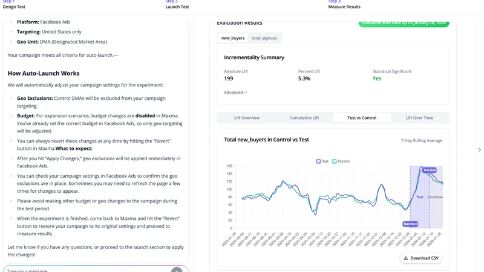Click the 7-Day Rolling Average label
Image resolution: width=484 pixels, height=272 pixels.
point(421,140)
